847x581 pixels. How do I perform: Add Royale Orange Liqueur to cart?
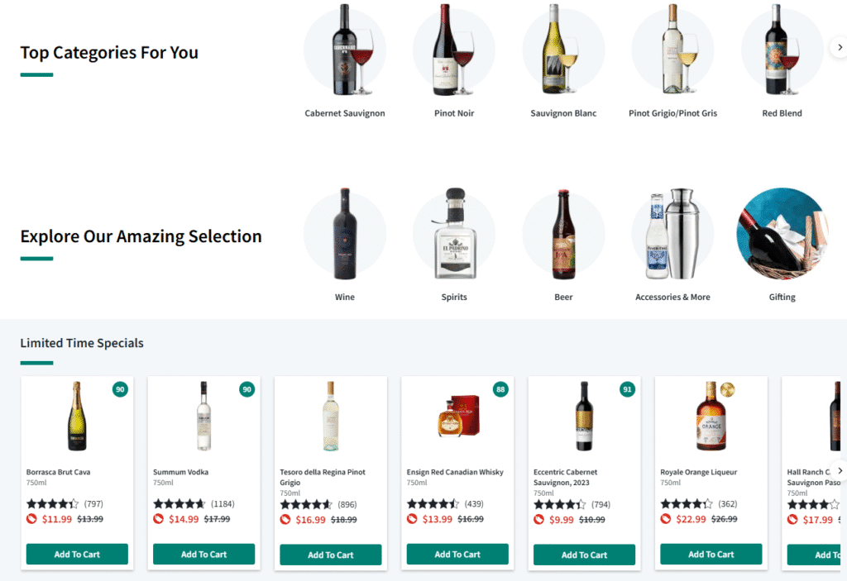click(x=711, y=555)
